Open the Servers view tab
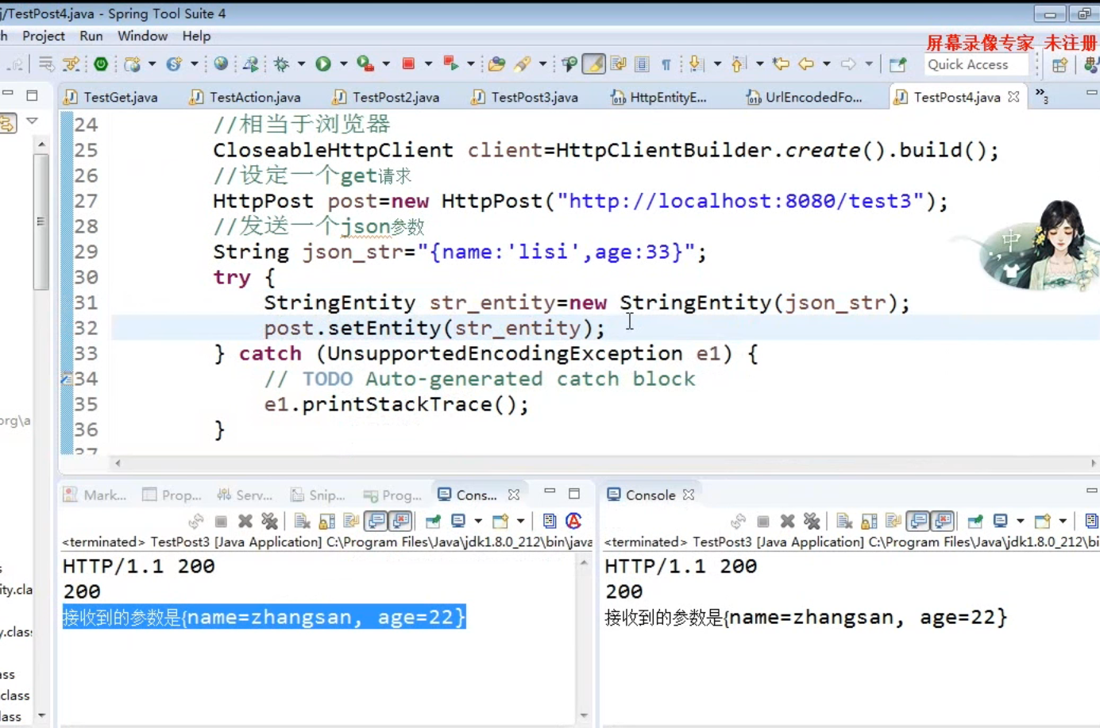Viewport: 1100px width, 728px height. click(x=245, y=495)
